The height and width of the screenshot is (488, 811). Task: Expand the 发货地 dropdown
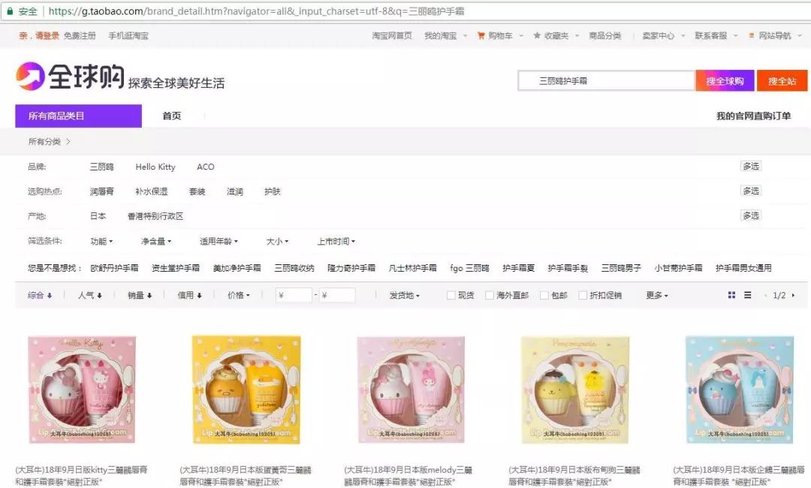point(405,295)
